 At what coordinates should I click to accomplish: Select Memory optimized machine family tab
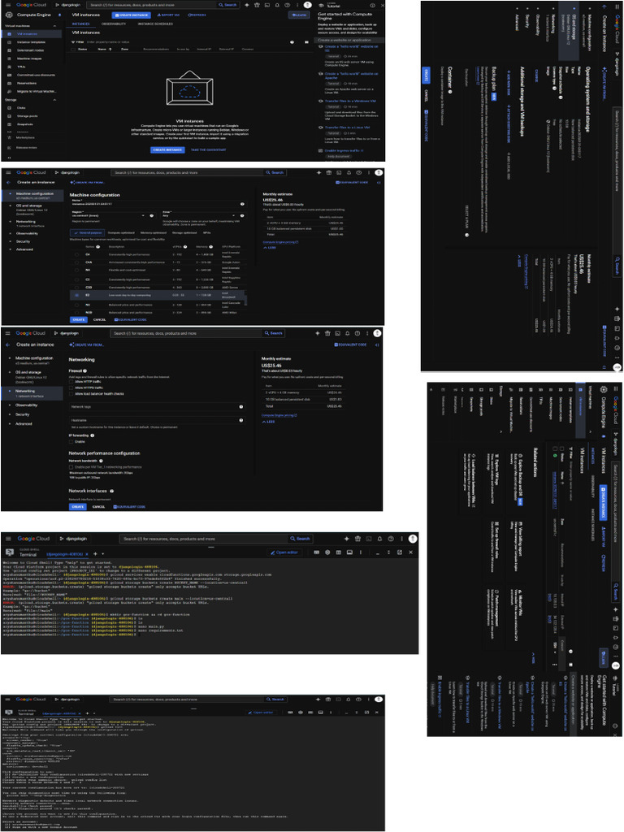click(153, 232)
